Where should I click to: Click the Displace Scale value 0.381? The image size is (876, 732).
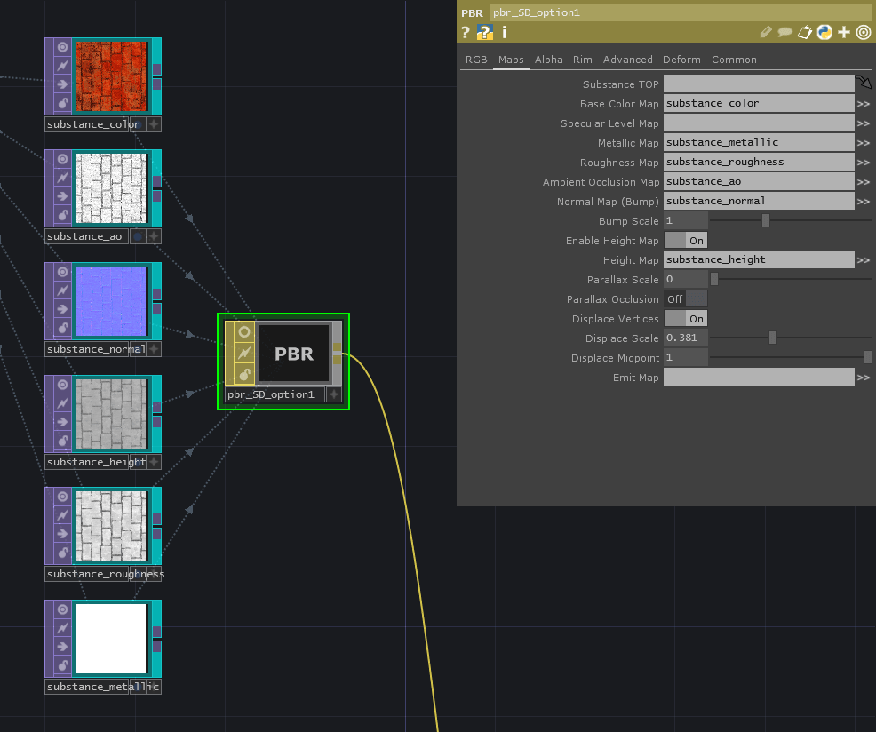(686, 338)
